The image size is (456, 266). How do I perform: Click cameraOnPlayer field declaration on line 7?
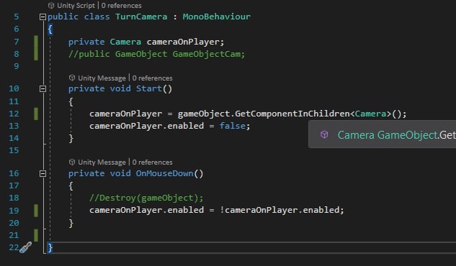[x=183, y=42]
